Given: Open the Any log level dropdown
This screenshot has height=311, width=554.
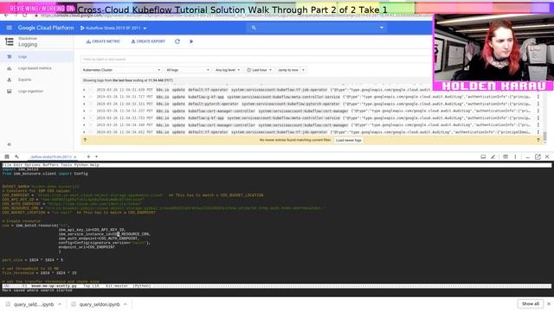Looking at the screenshot, I should pyautogui.click(x=228, y=70).
